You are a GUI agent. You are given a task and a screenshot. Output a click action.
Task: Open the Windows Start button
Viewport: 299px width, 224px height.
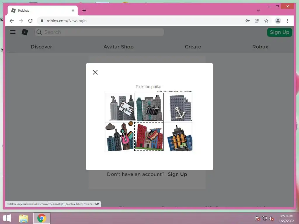pyautogui.click(x=7, y=218)
